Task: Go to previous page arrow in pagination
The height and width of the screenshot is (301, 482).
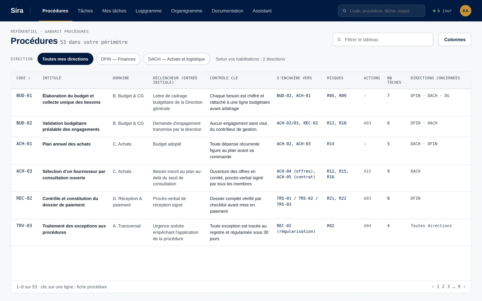Action: (433, 287)
